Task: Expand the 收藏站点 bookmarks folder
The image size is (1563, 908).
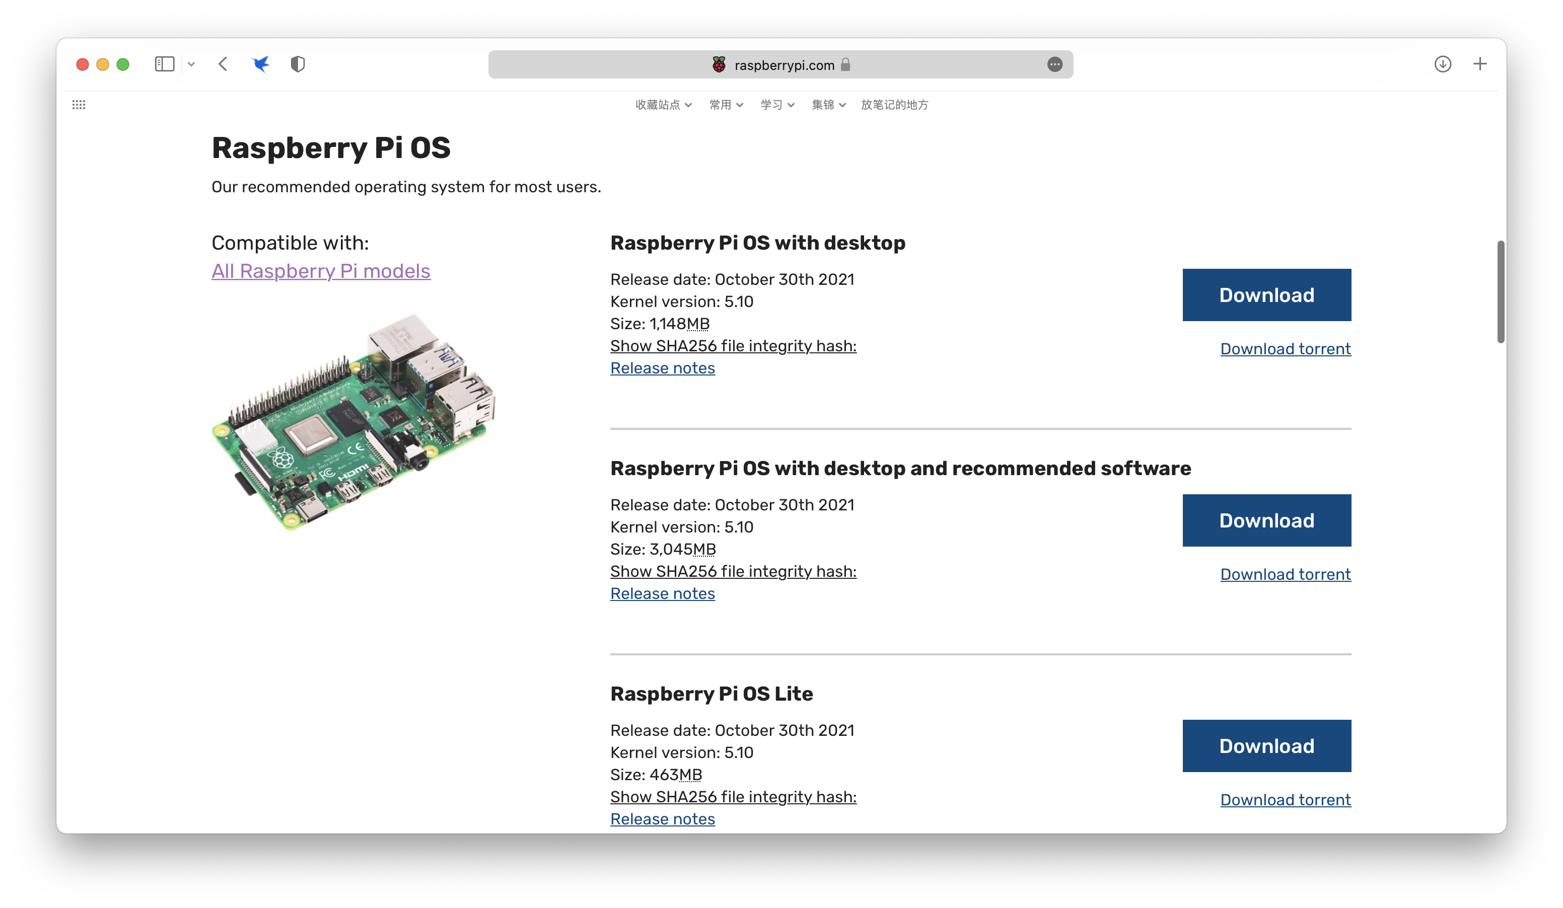Action: 664,105
